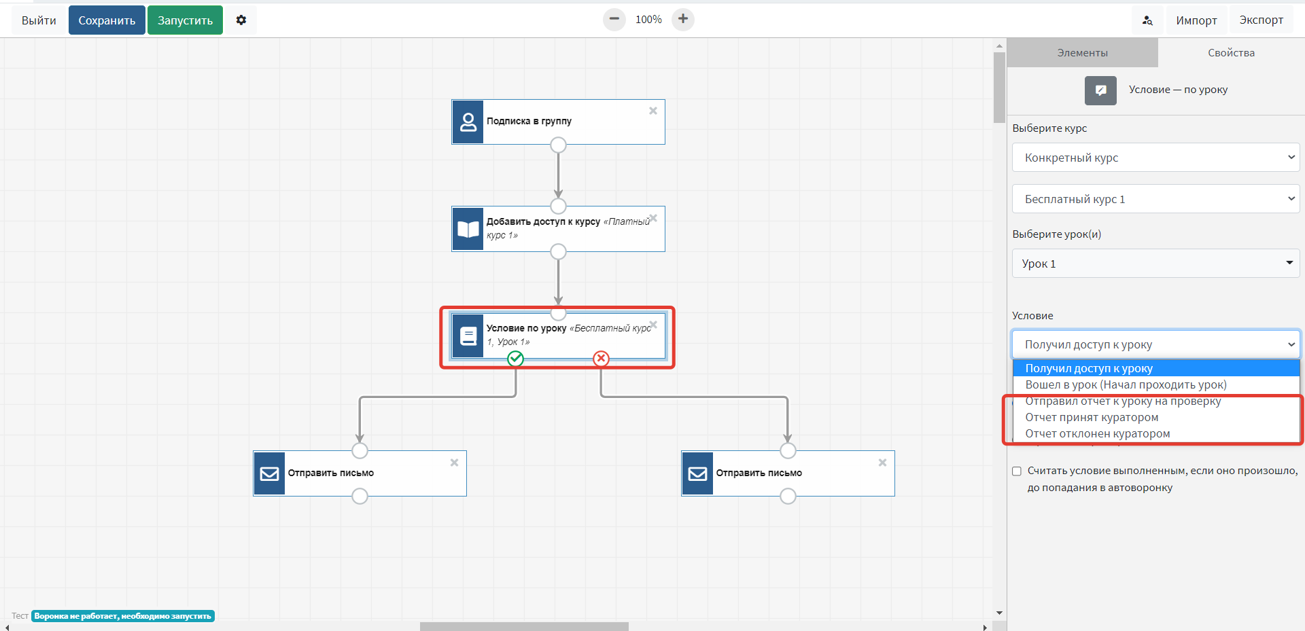This screenshot has height=631, width=1305.
Task: Click the user search icon near Импорт
Action: tap(1147, 20)
